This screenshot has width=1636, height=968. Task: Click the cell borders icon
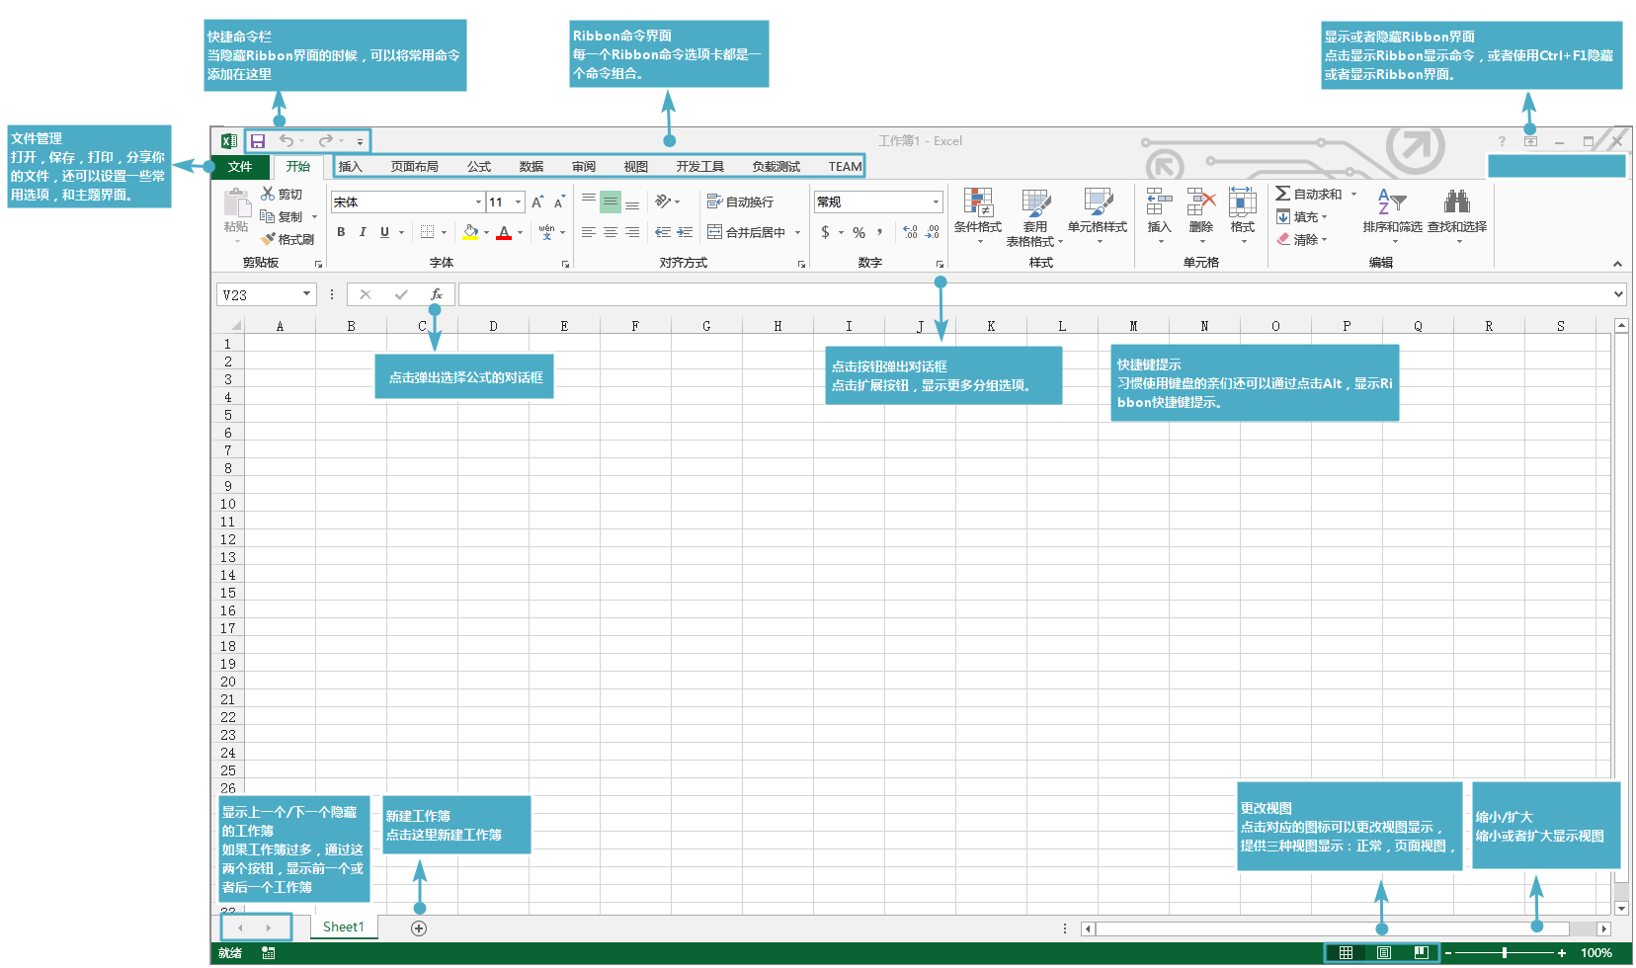coord(427,232)
